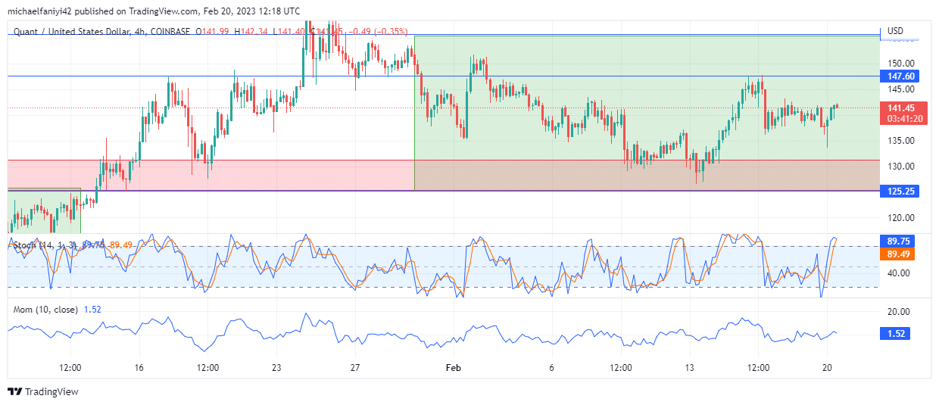The width and height of the screenshot is (939, 405).
Task: Click the 120.00 price axis label
Action: (901, 218)
